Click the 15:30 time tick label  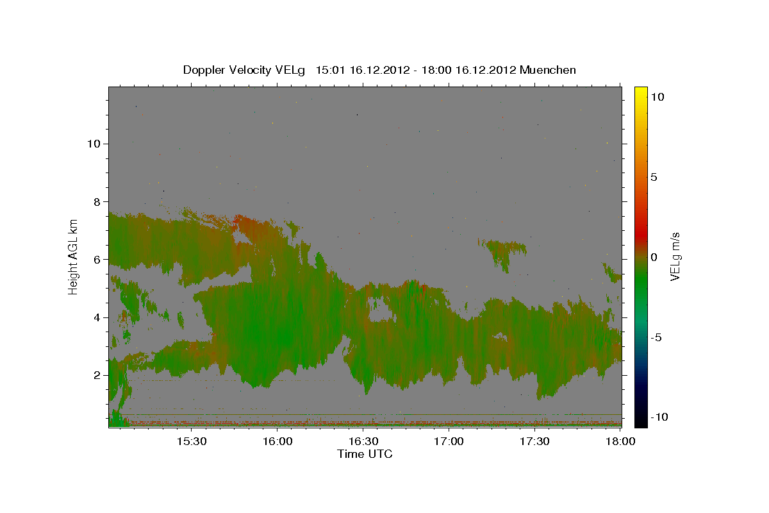(x=191, y=441)
